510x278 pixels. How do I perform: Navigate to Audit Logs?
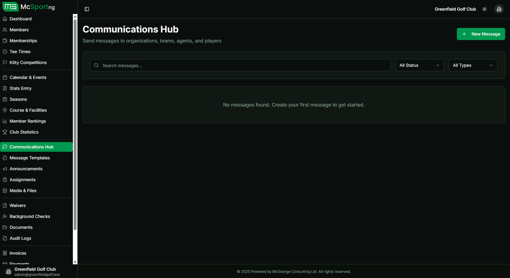click(x=20, y=238)
